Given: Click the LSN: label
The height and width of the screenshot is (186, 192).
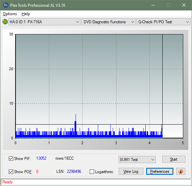Looking at the screenshot, I should coord(60,171).
